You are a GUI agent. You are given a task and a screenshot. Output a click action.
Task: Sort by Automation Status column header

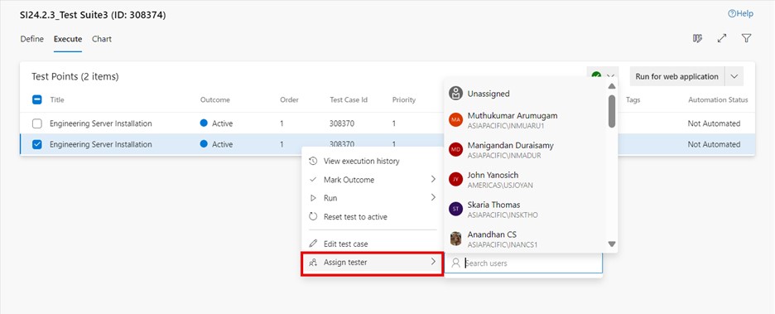pyautogui.click(x=718, y=99)
